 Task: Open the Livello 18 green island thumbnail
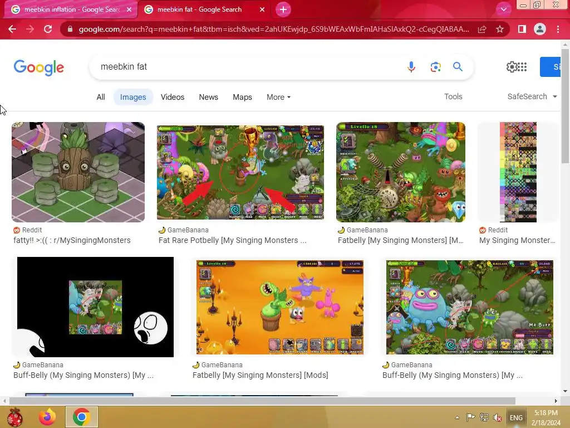pyautogui.click(x=401, y=172)
